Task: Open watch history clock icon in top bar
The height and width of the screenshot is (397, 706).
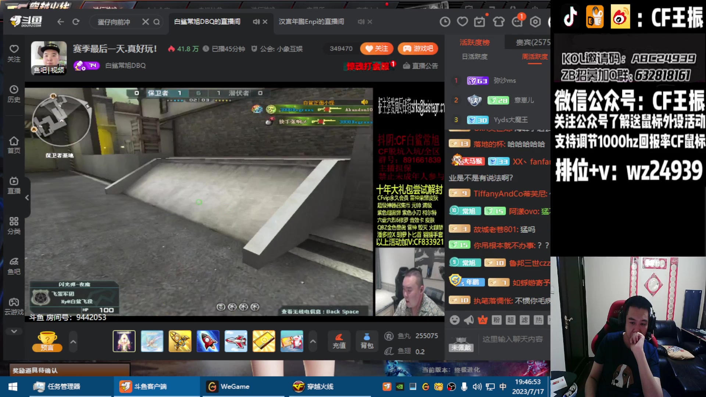Action: click(x=445, y=22)
